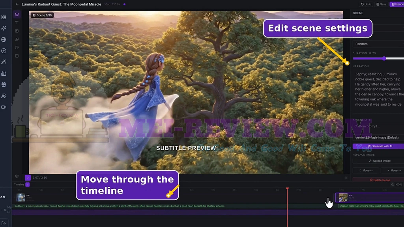Click the subtitle clip 'Zephyr, realizing Lumina's noble quest'

[x=371, y=206]
